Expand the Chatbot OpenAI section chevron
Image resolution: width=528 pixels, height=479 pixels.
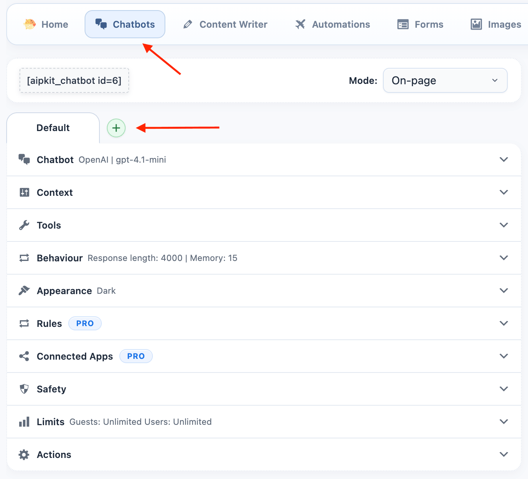(x=504, y=160)
